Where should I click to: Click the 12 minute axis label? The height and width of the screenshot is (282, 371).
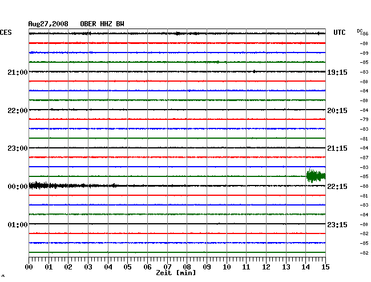point(266,267)
